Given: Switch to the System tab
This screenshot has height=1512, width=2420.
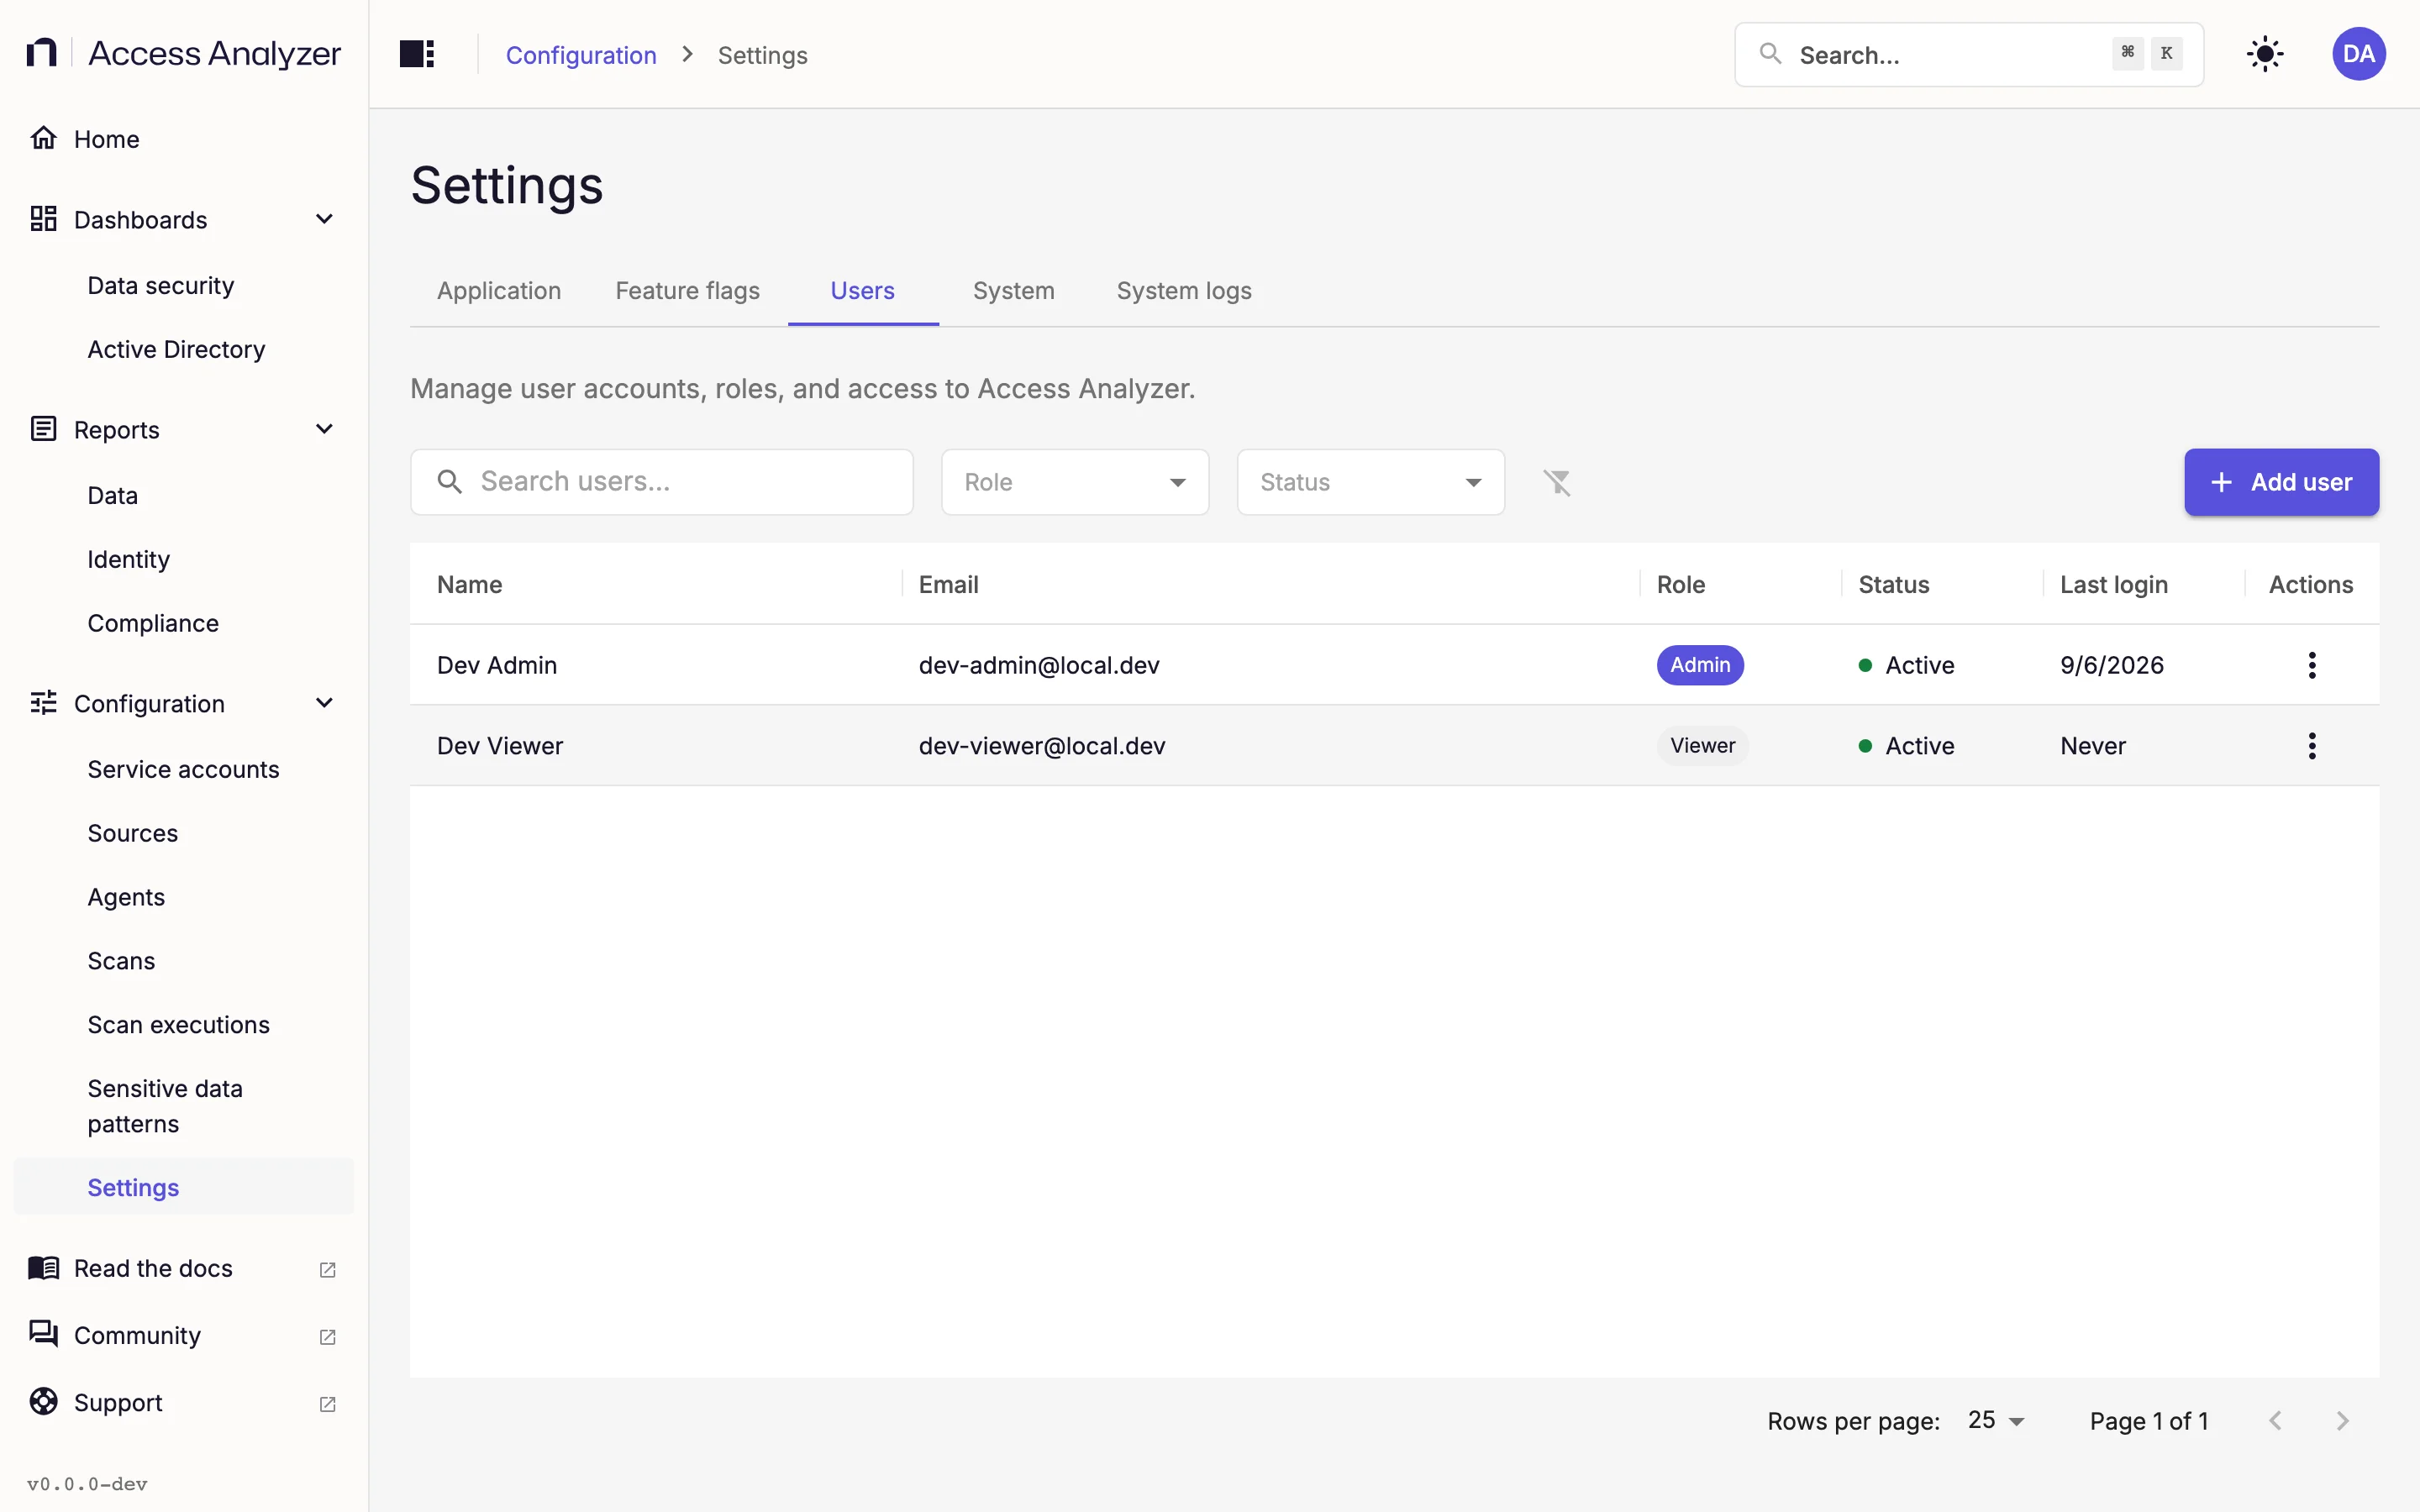Looking at the screenshot, I should 1014,291.
